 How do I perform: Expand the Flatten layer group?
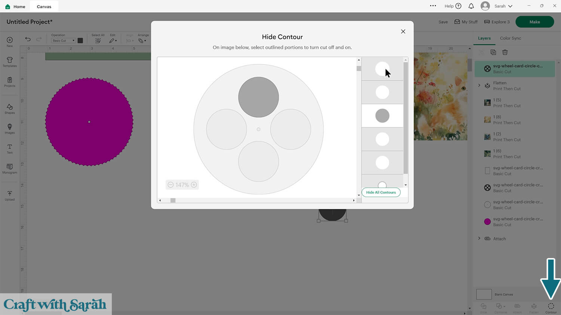coord(479,85)
